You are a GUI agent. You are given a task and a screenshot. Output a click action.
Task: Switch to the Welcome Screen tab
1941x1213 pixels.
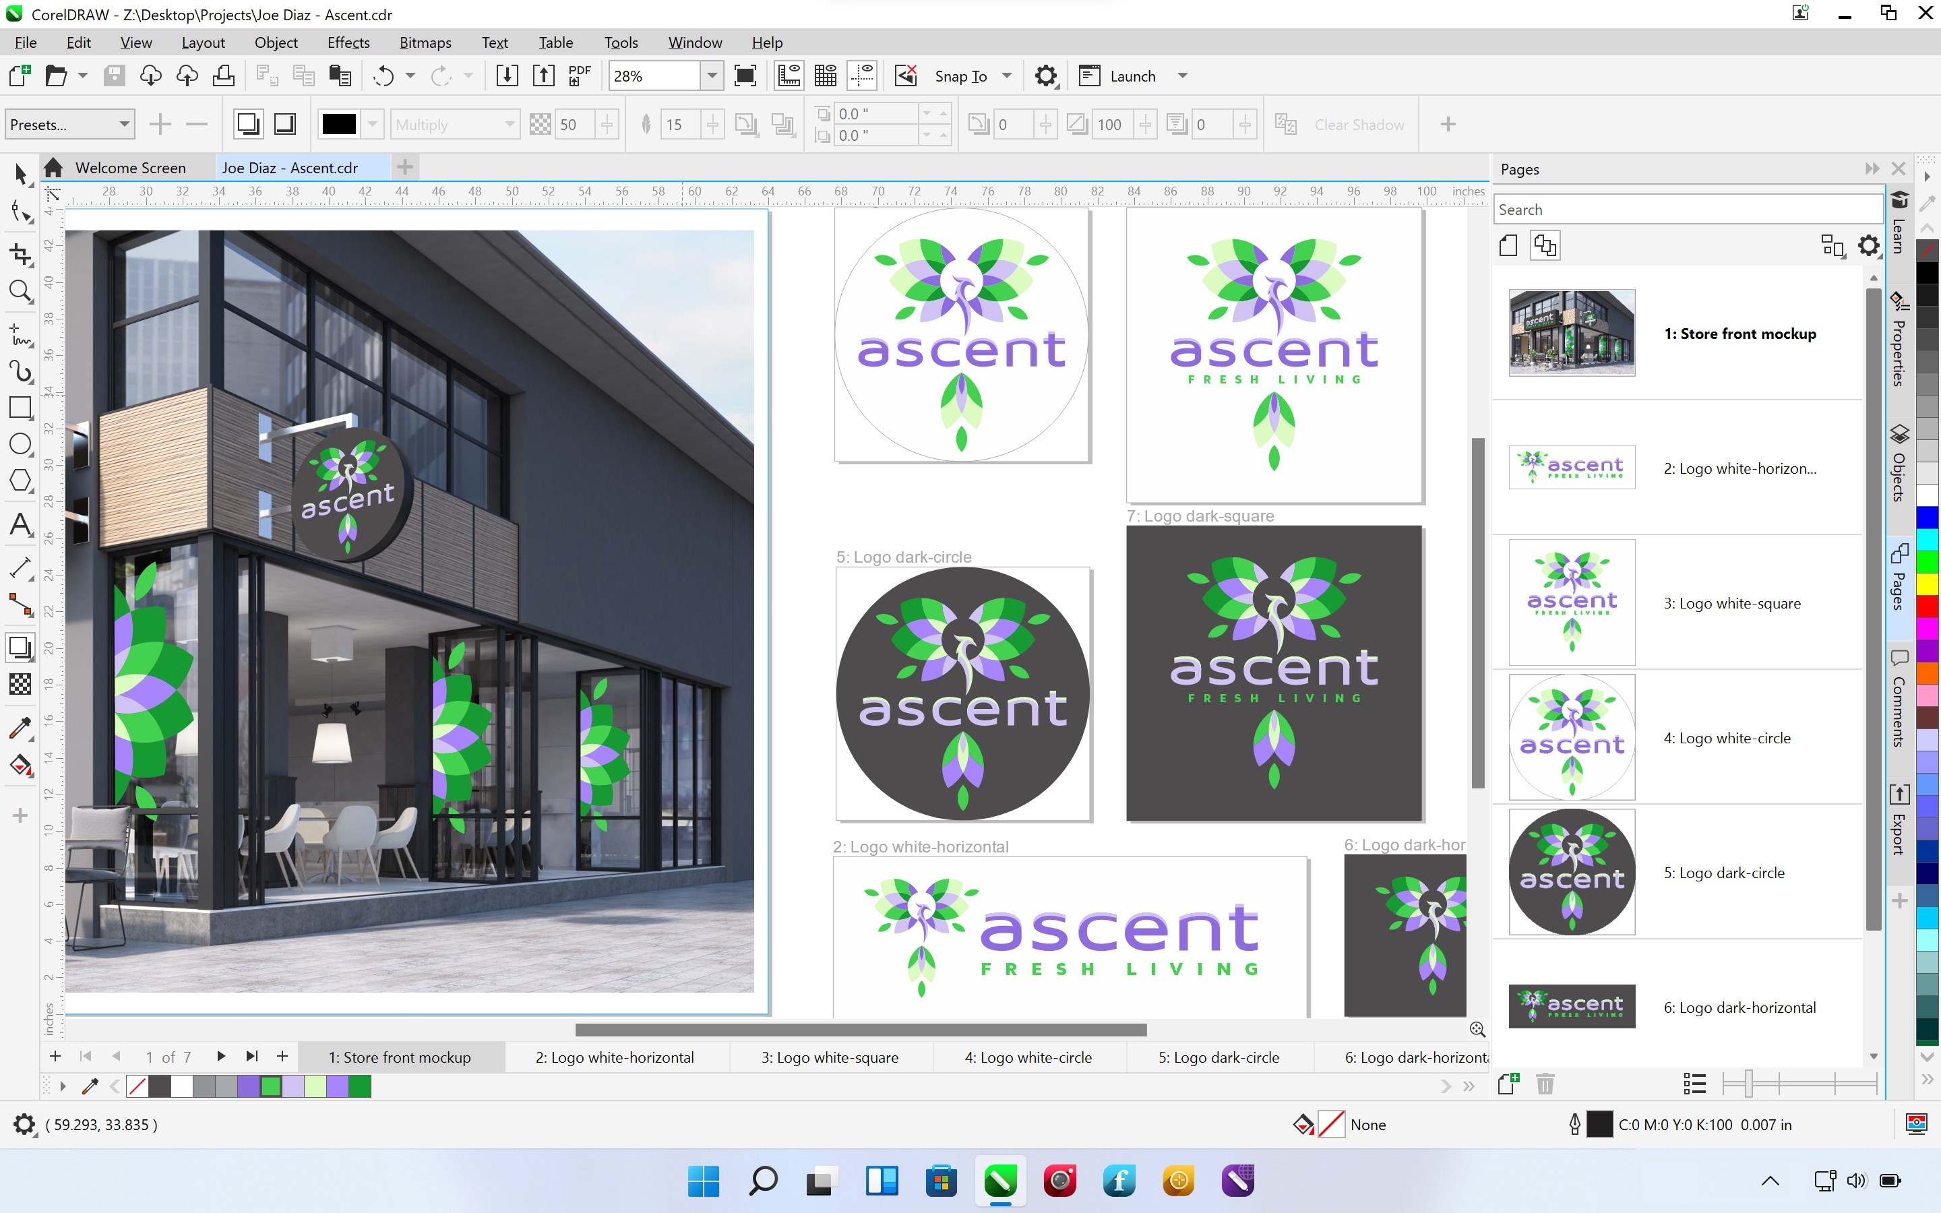[x=131, y=166]
